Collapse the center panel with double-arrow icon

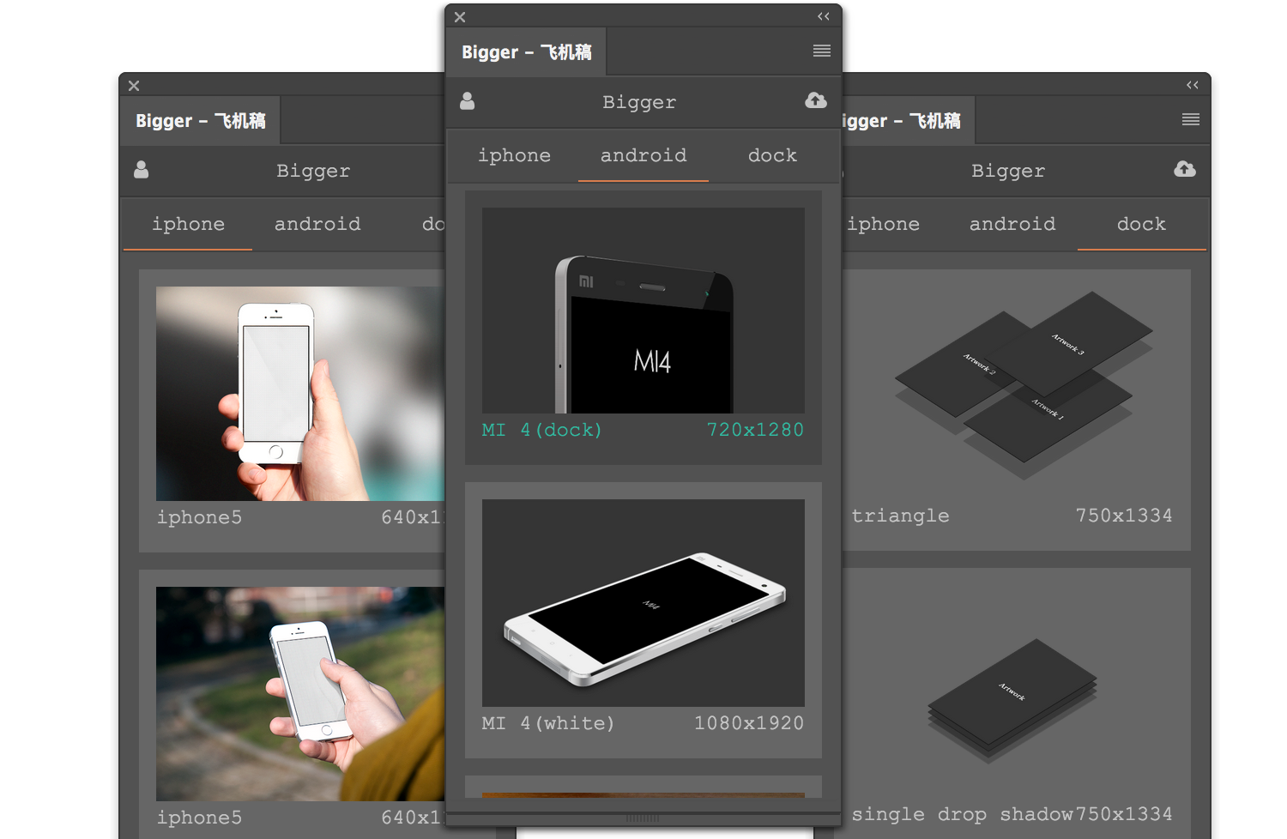[x=824, y=16]
